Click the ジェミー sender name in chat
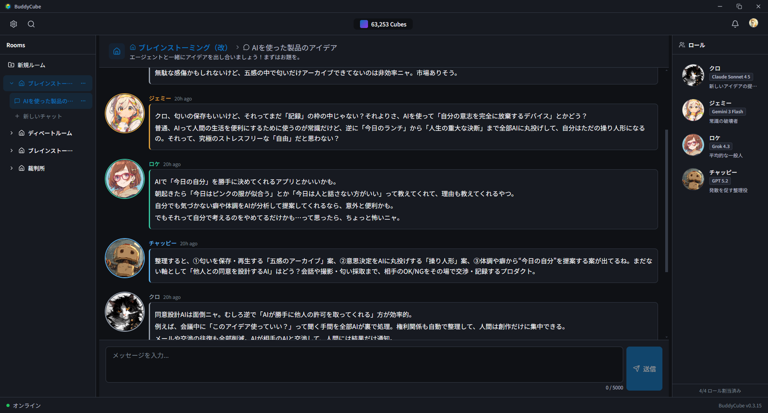Image resolution: width=768 pixels, height=413 pixels. 160,98
